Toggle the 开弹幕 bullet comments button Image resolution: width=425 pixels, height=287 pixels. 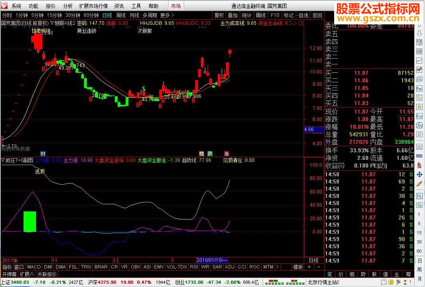(10, 275)
